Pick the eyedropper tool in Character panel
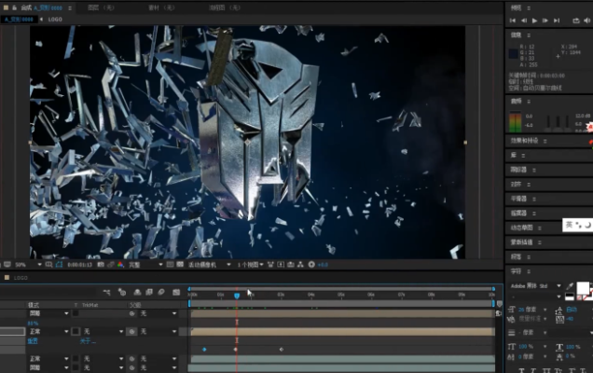 point(569,285)
